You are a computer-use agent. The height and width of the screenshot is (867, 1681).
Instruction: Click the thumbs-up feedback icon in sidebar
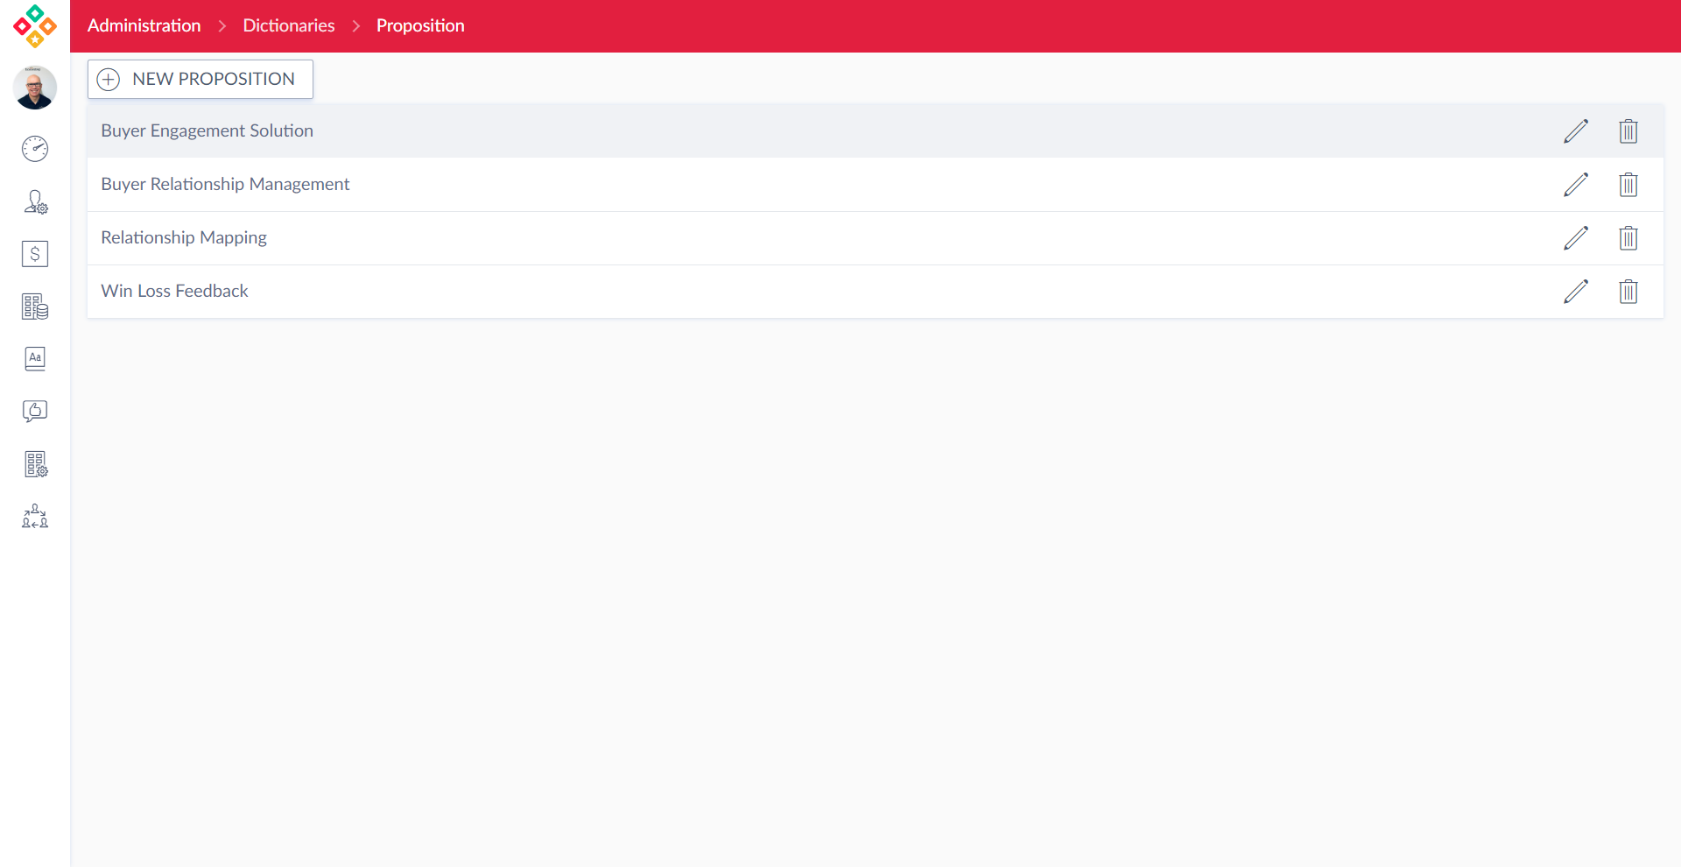35,411
